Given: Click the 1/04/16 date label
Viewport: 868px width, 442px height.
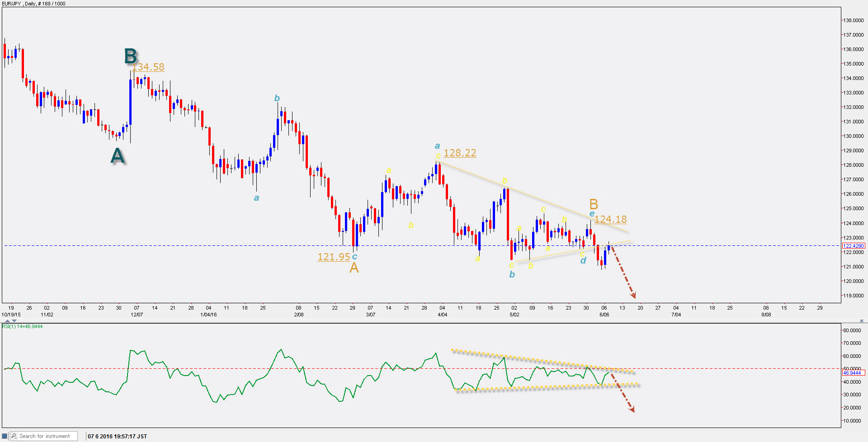Looking at the screenshot, I should (208, 315).
